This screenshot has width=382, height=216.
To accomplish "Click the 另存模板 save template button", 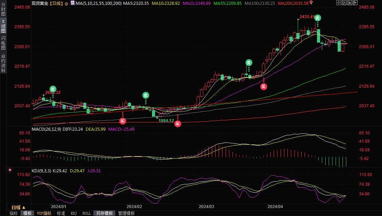I will tap(104, 213).
